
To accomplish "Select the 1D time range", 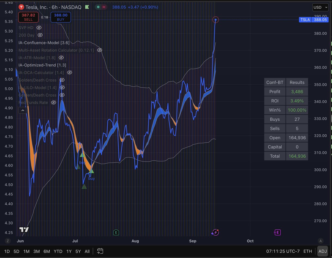I will tap(7, 251).
